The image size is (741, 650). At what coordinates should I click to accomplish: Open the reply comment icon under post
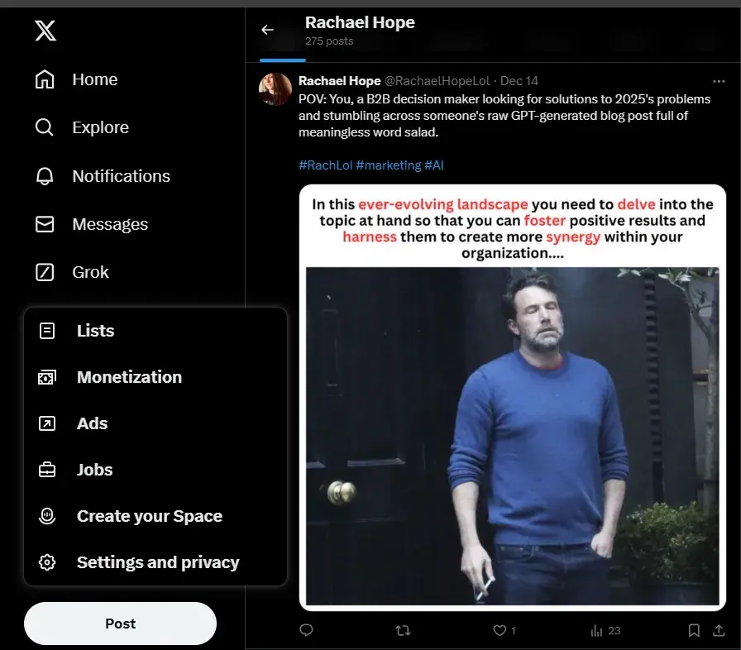[x=306, y=630]
